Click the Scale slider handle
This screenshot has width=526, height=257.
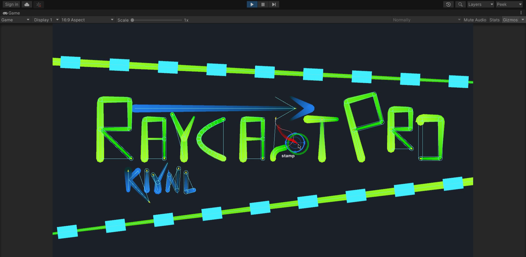132,20
